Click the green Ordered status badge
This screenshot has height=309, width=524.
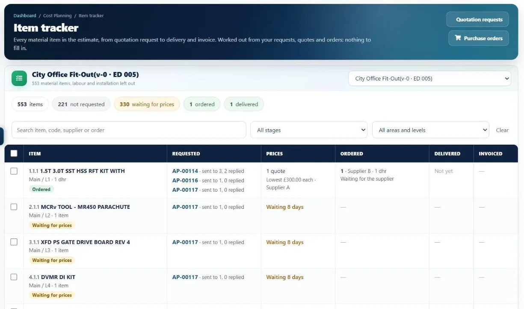(x=41, y=189)
